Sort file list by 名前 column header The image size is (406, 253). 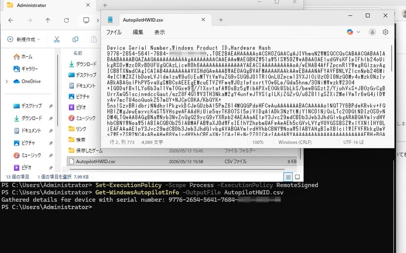tap(77, 53)
